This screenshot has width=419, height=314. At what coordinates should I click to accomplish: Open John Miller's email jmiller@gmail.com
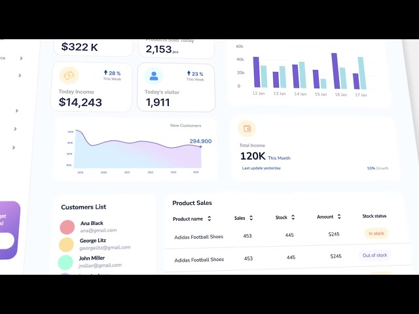[100, 265]
